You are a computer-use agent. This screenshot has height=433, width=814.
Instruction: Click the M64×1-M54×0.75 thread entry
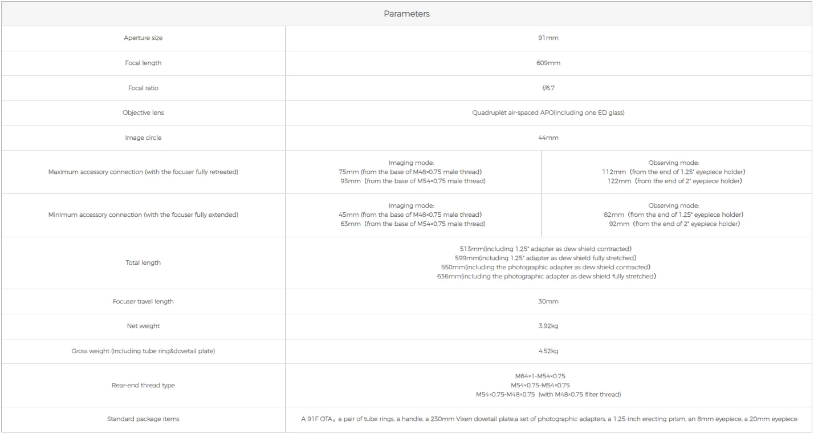coord(540,377)
